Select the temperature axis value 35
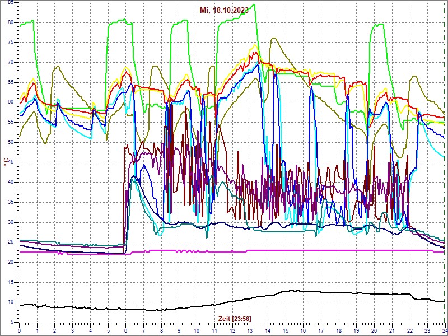Screen dimensions: 448x336 (x=10, y=203)
